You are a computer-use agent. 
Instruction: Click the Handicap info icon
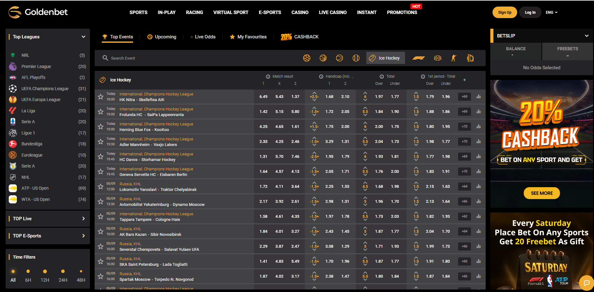[x=321, y=76]
